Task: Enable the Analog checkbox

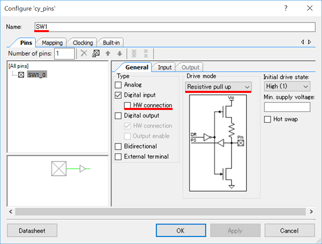Action: (118, 85)
